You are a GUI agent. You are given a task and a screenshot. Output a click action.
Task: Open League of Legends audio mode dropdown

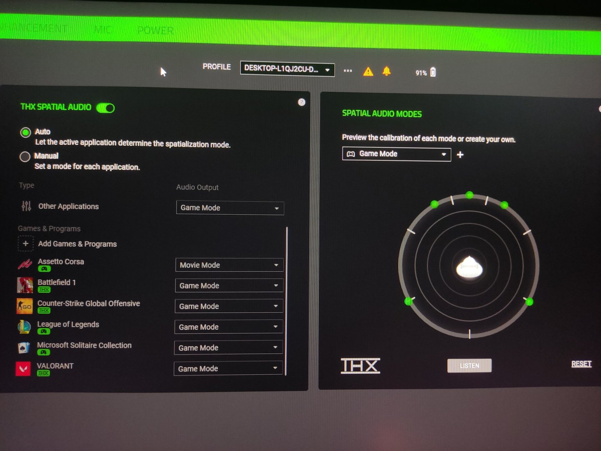[x=229, y=327]
